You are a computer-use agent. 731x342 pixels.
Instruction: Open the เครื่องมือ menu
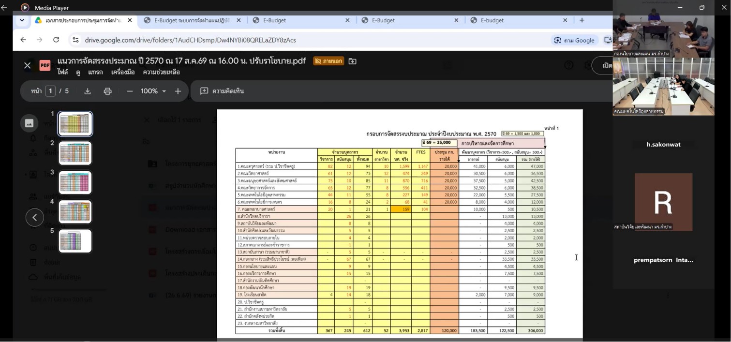tap(123, 72)
